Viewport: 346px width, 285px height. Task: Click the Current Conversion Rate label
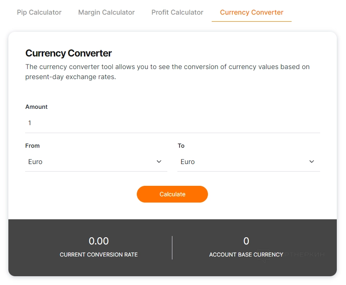pyautogui.click(x=99, y=254)
